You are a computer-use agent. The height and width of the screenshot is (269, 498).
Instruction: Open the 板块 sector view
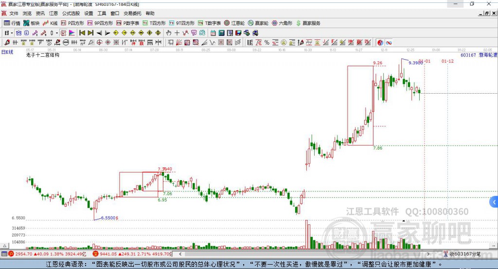point(31,23)
